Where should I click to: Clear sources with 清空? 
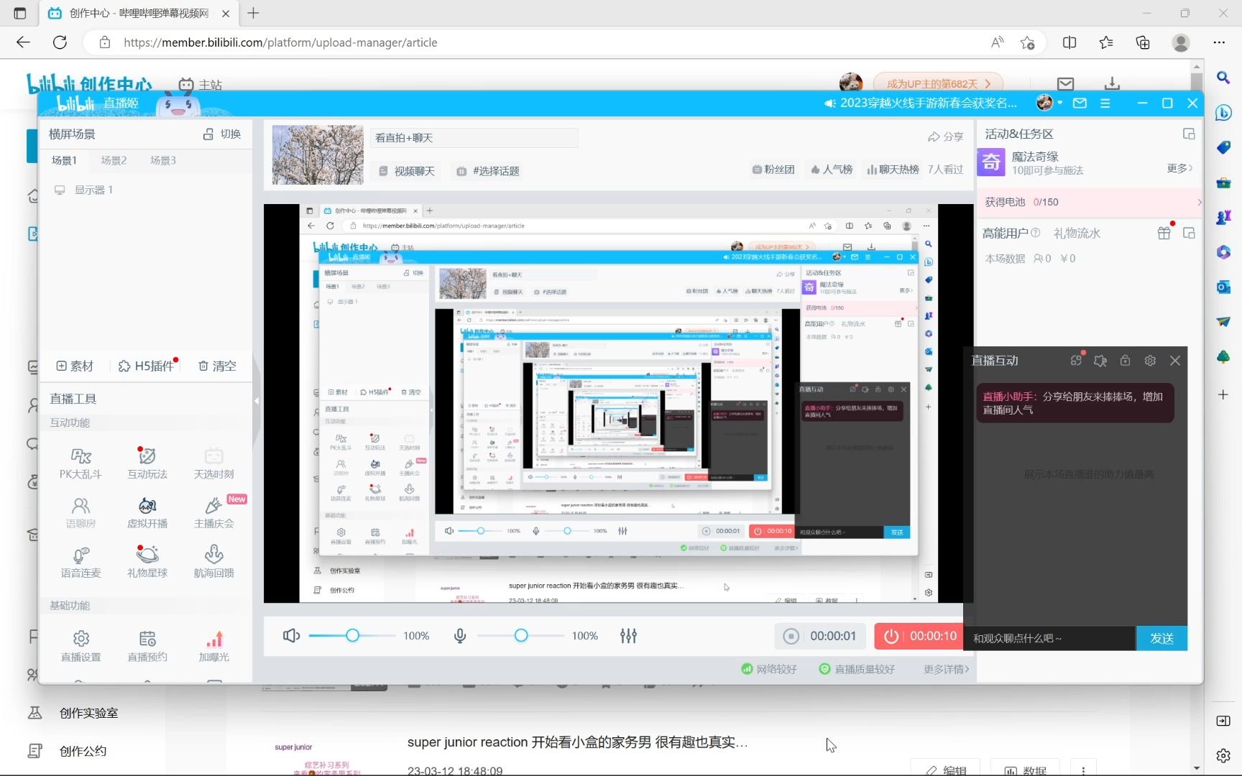click(x=217, y=366)
